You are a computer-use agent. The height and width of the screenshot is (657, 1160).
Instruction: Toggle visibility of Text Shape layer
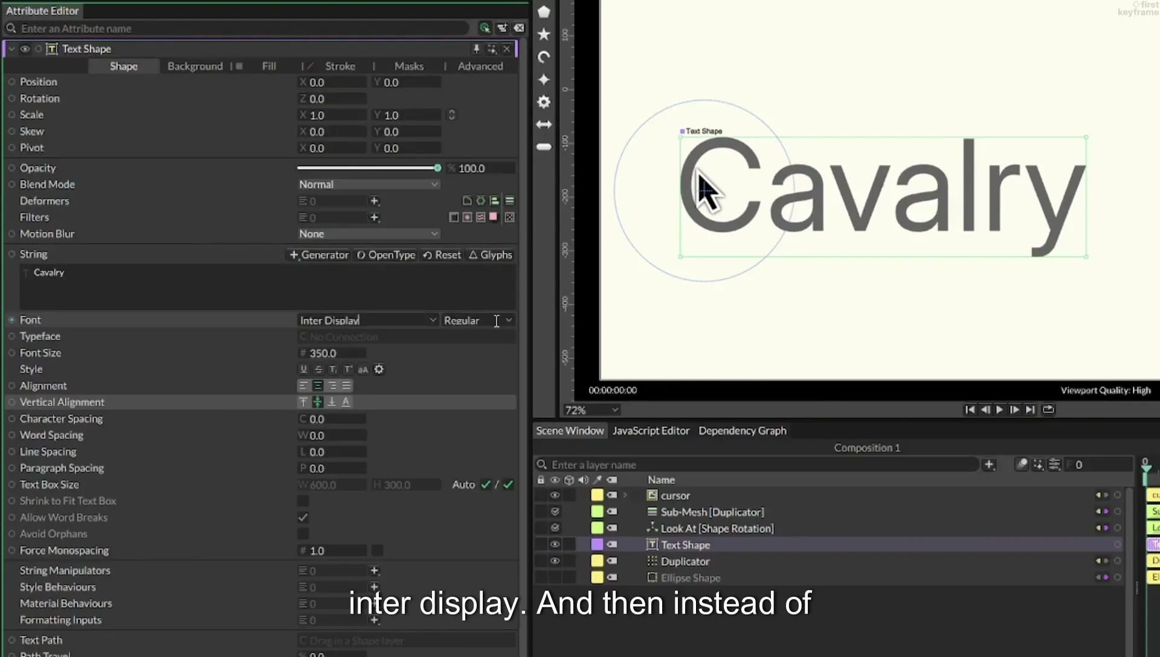tap(555, 545)
